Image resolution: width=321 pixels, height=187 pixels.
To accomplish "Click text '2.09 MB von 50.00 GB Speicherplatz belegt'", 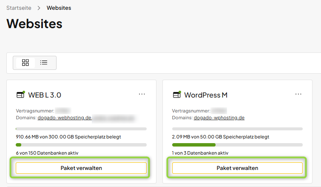I will (221, 137).
